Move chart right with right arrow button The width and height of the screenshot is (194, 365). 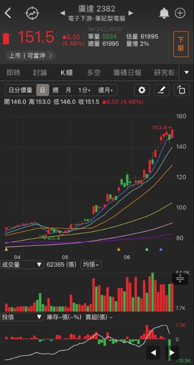pos(172,353)
